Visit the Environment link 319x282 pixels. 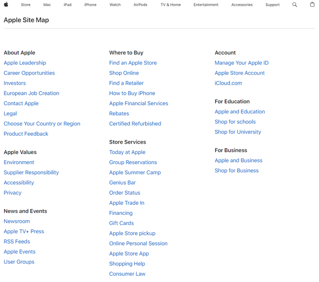19,162
